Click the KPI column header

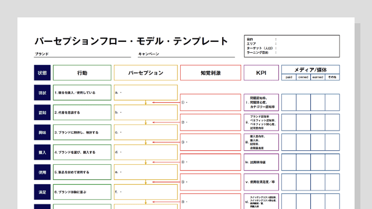click(x=261, y=73)
